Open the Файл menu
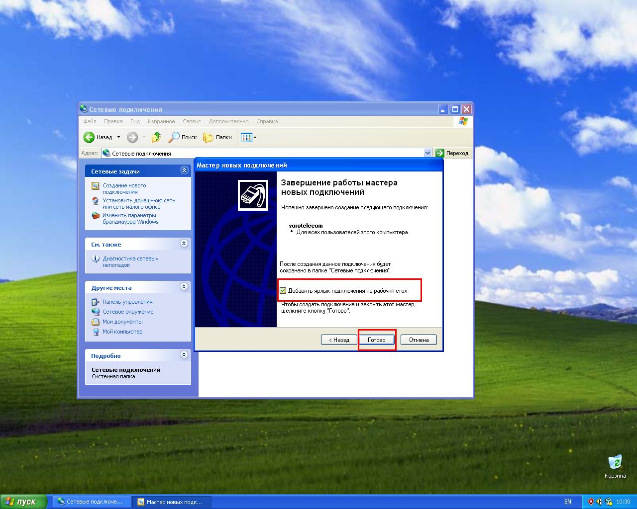This screenshot has width=637, height=509. 90,121
